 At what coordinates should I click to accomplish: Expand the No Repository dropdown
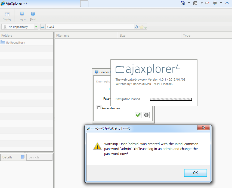[36, 27]
